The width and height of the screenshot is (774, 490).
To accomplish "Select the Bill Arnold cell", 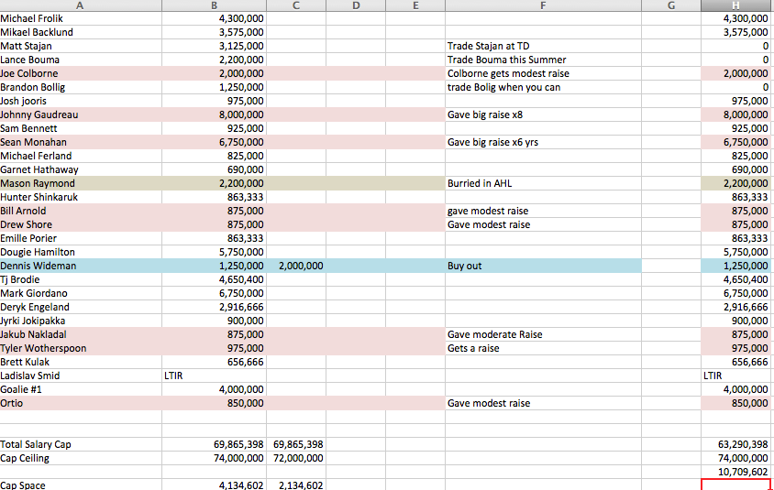I will click(x=81, y=211).
